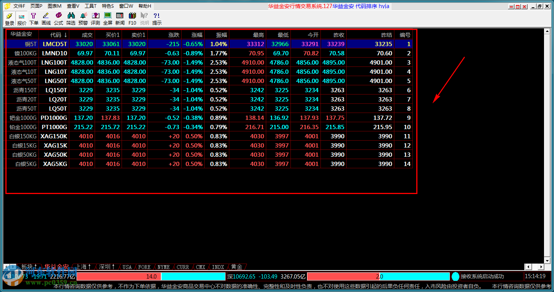Click the 华益金安 table header cell
The height and width of the screenshot is (292, 554).
[22, 34]
